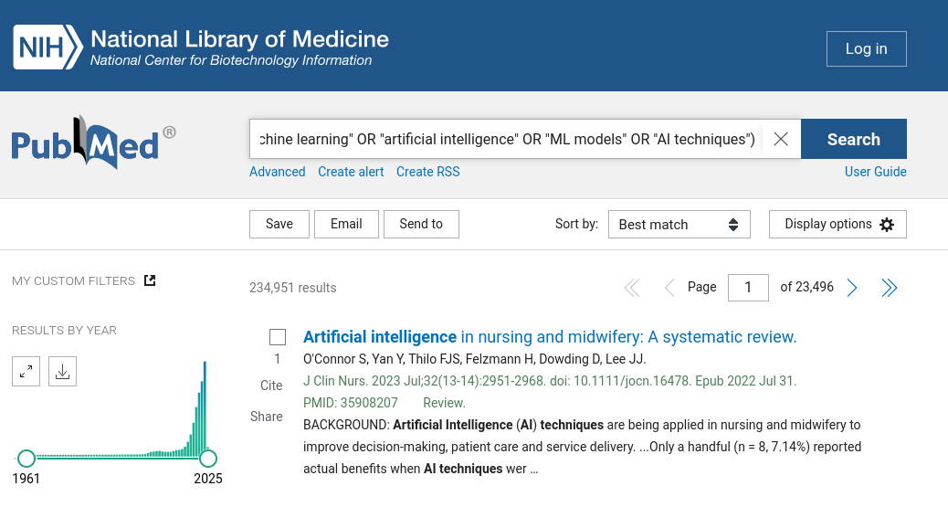Image resolution: width=948 pixels, height=507 pixels.
Task: Select the checkbox for result 1
Action: pos(278,337)
